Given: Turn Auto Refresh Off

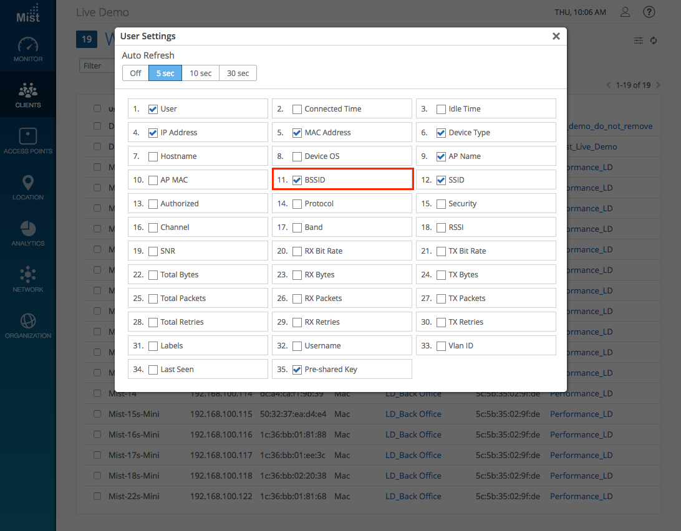Looking at the screenshot, I should (x=135, y=73).
